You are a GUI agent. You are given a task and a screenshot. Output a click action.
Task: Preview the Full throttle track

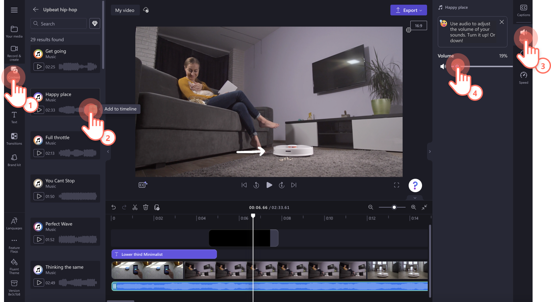click(39, 153)
